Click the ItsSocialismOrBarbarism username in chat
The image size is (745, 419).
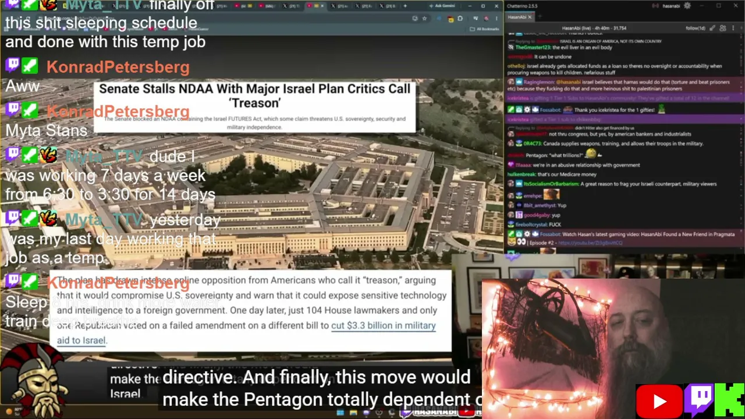tap(551, 184)
